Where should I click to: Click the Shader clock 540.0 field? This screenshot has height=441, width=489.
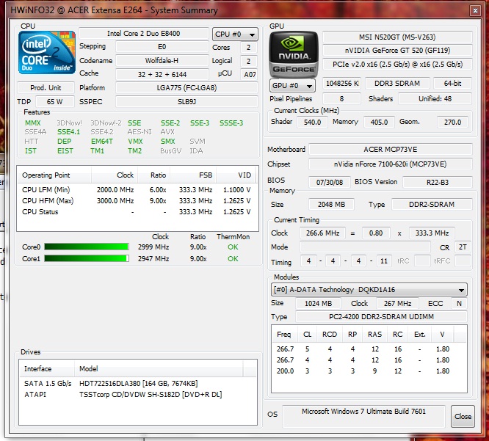312,122
